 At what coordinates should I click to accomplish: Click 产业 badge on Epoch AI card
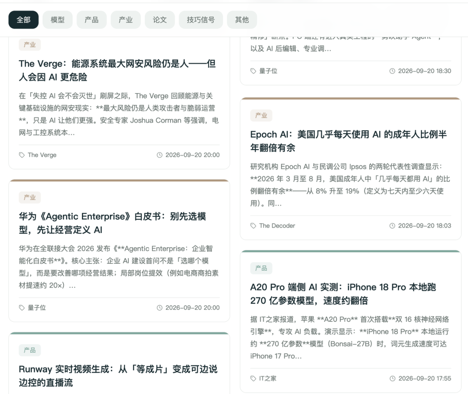261,116
